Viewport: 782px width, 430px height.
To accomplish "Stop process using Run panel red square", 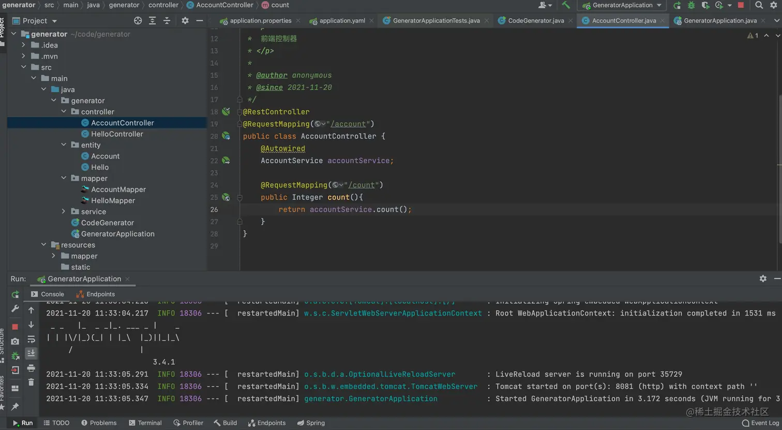I will (15, 326).
